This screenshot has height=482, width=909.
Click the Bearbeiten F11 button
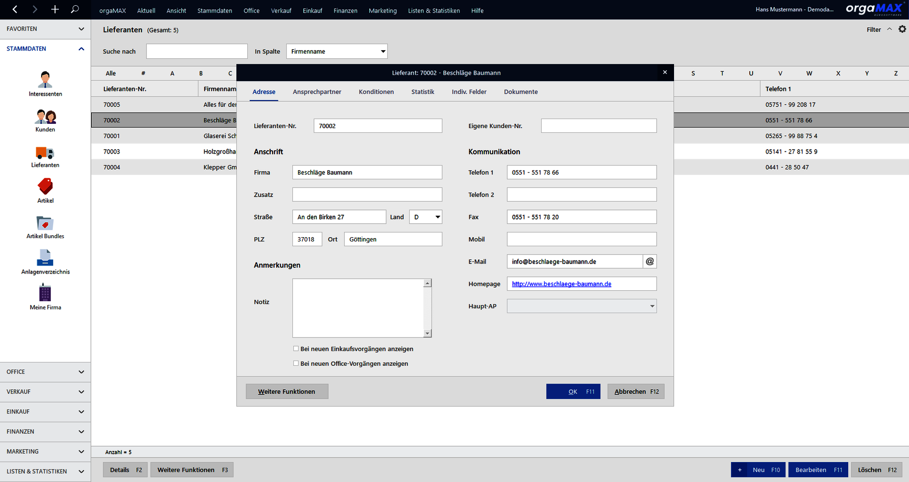[818, 470]
